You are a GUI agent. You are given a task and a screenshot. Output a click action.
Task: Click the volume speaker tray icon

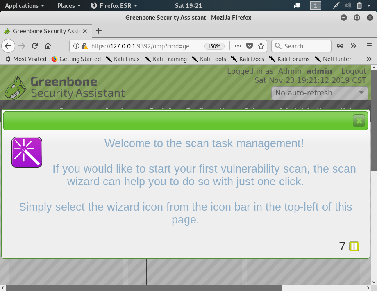tap(347, 5)
